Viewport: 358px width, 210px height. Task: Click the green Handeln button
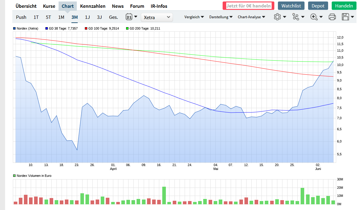344,6
